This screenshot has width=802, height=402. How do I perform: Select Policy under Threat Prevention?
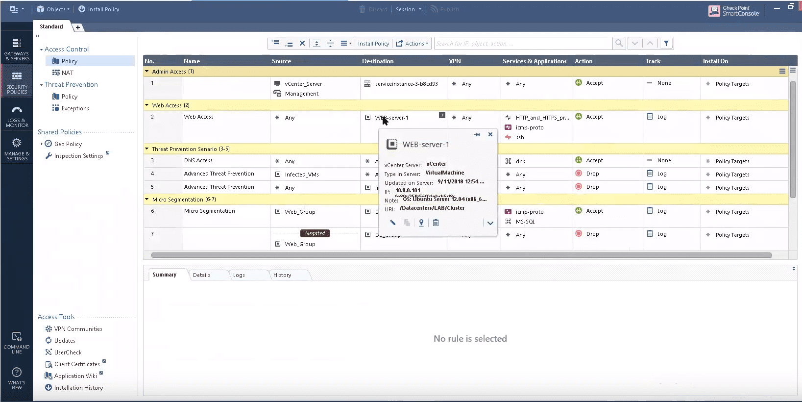65,97
